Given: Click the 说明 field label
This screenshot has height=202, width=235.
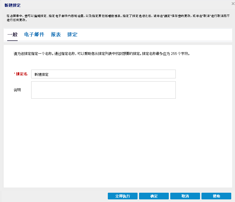Looking at the screenshot, I should click(x=17, y=90).
